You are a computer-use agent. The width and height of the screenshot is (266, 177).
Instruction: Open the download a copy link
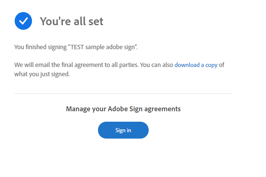pyautogui.click(x=196, y=65)
